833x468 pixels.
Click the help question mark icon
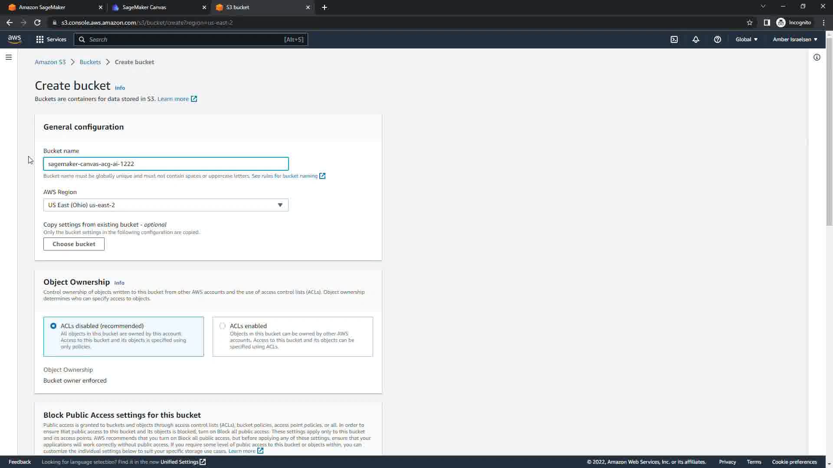[x=717, y=39]
